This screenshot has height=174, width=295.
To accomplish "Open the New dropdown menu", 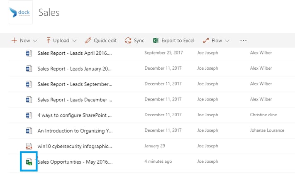I will coord(24,41).
